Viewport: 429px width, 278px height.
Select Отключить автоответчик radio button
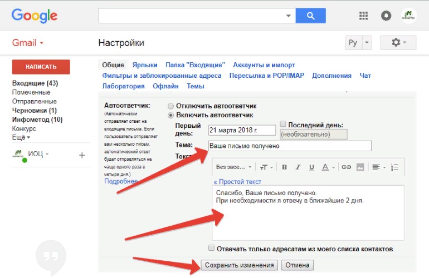170,106
